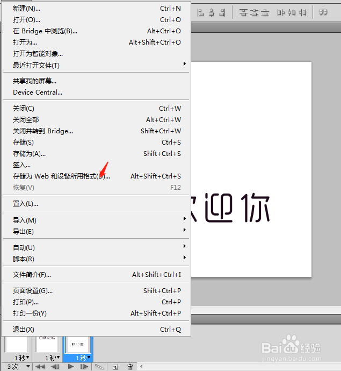Image resolution: width=341 pixels, height=371 pixels.
Task: Open Device Central... menu item
Action: pos(96,92)
